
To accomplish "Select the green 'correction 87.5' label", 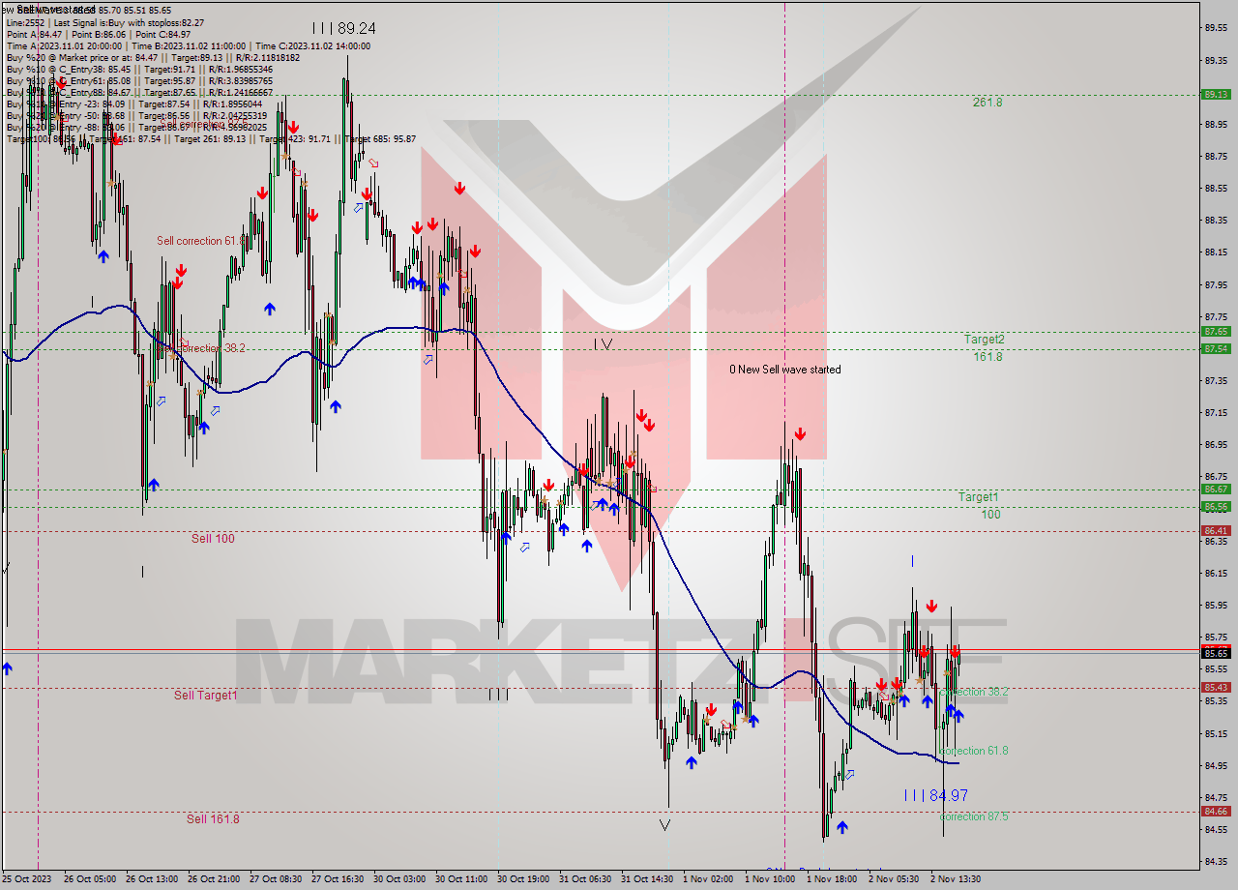I will point(973,817).
